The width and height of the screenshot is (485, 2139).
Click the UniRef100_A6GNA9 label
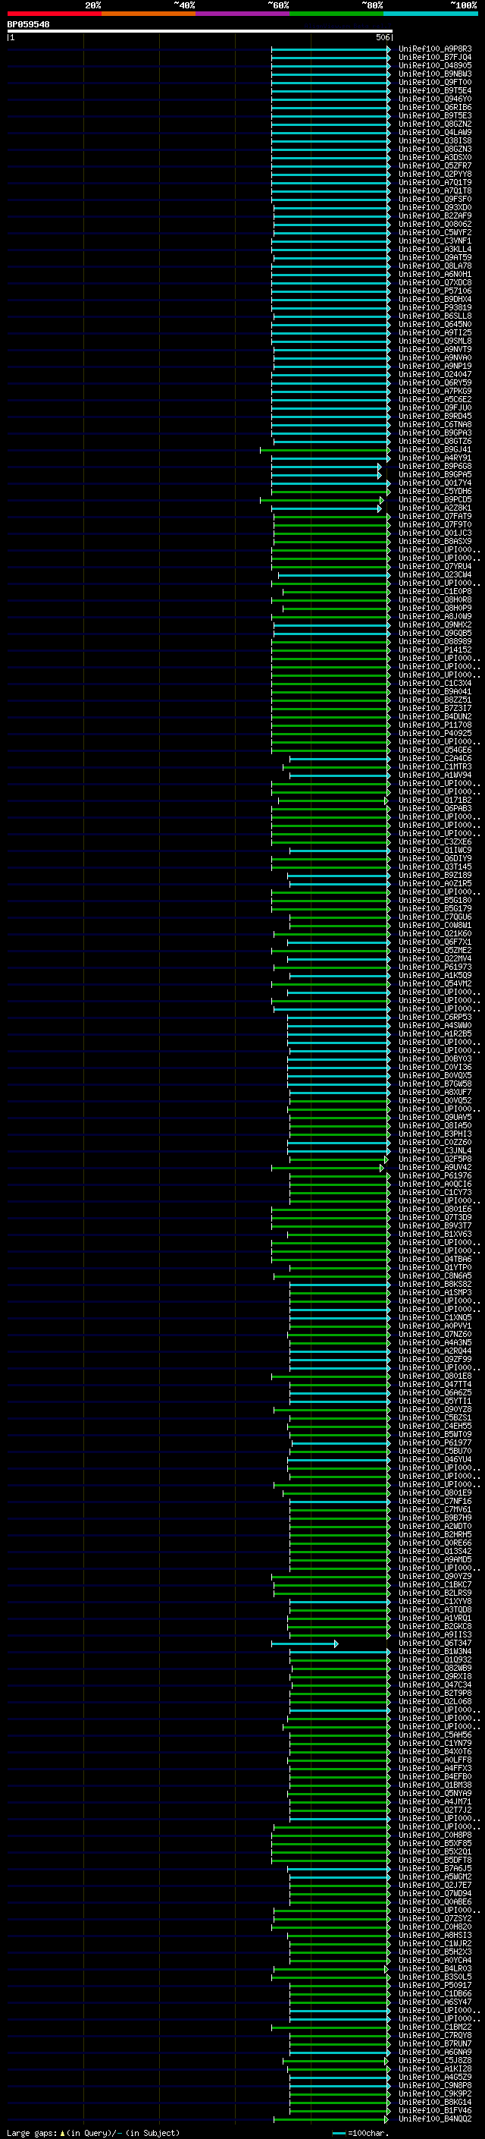[x=435, y=2052]
